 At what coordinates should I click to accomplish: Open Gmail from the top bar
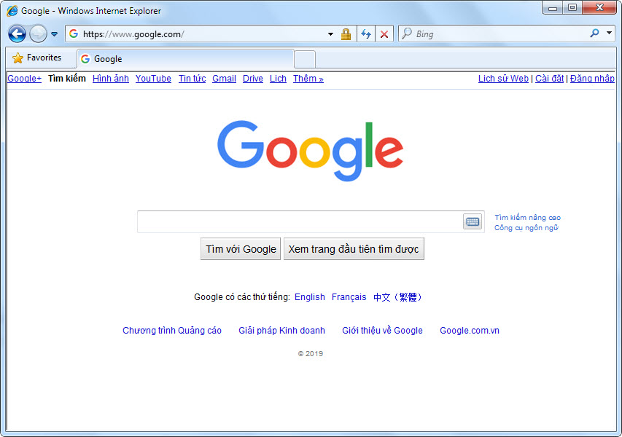pyautogui.click(x=224, y=79)
